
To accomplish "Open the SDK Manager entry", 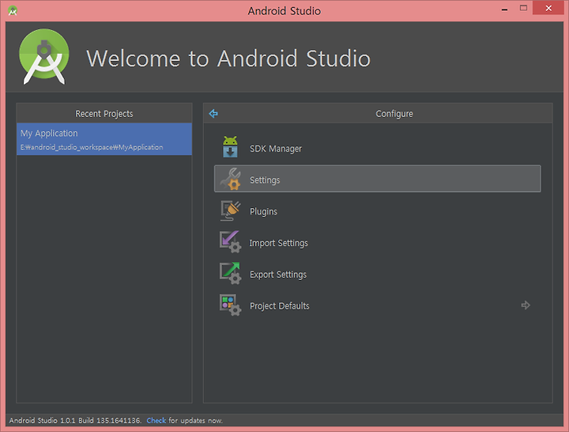I will pos(378,147).
